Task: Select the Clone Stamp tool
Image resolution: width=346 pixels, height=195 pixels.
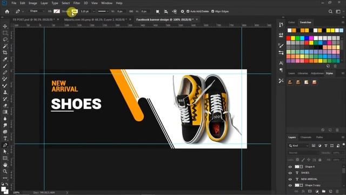Action: [x=5, y=92]
